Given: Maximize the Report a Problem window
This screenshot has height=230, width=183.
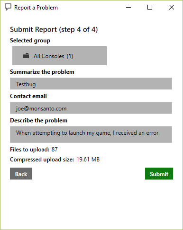Looking at the screenshot, I should [x=150, y=7].
